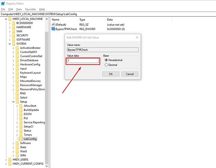The height and width of the screenshot is (168, 216).
Task: Click the Registry Editor app icon
Action: (x=3, y=3)
